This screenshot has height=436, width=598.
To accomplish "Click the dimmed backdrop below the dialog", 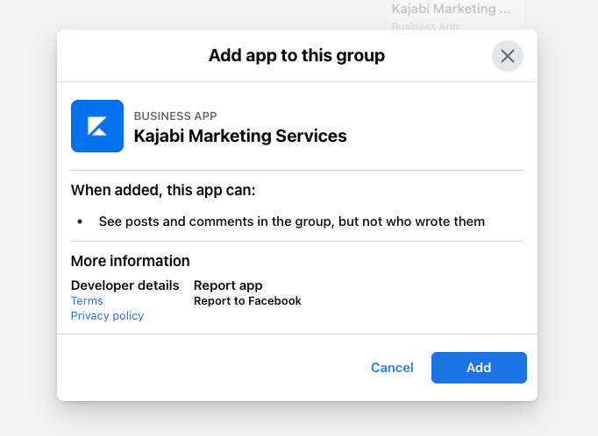I will (297, 418).
